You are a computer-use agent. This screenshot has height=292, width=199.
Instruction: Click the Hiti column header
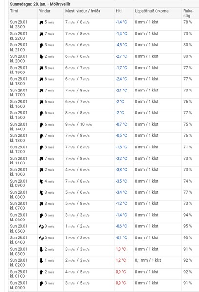119,11
